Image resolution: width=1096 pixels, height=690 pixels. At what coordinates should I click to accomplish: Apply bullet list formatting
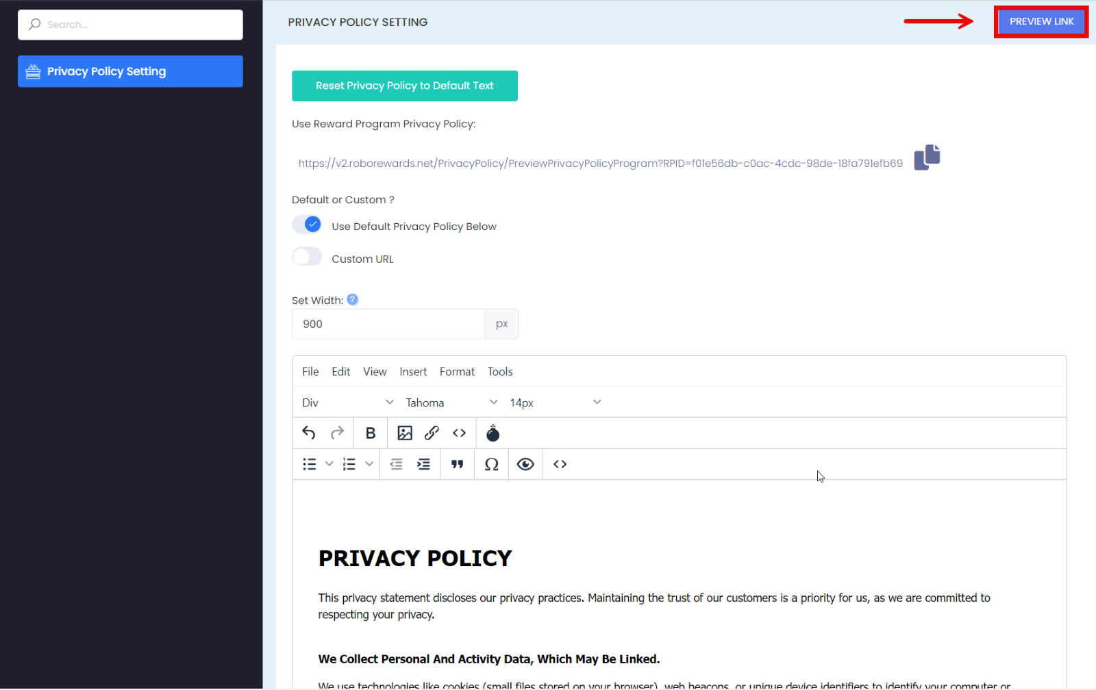tap(310, 464)
